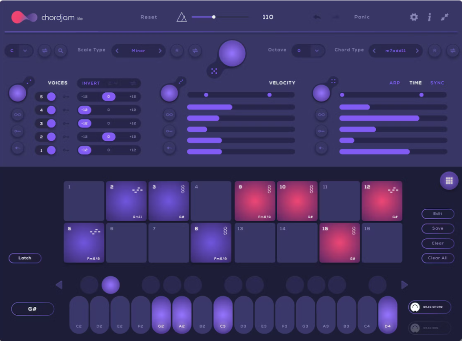
Task: Enable Latch mode
Action: [25, 258]
